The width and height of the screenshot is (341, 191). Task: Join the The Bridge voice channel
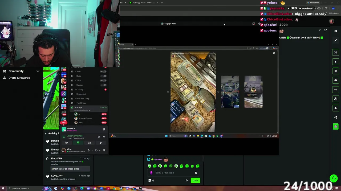point(88,103)
